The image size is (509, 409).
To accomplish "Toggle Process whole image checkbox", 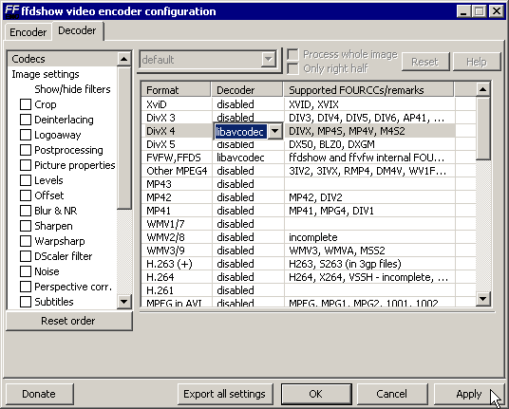I will [x=292, y=54].
